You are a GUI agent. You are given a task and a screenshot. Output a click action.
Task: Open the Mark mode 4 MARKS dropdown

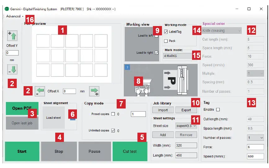coord(177,56)
